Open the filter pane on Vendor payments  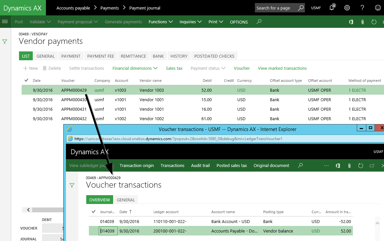[5, 42]
